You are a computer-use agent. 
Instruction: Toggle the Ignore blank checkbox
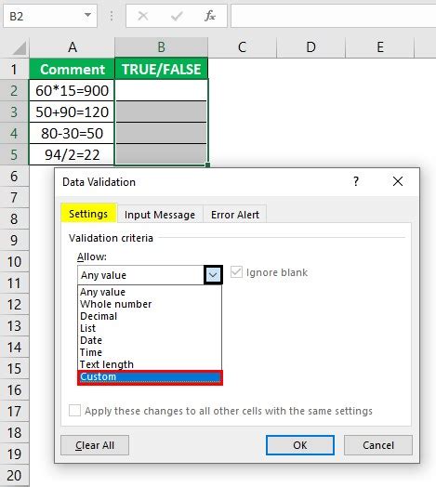[236, 272]
